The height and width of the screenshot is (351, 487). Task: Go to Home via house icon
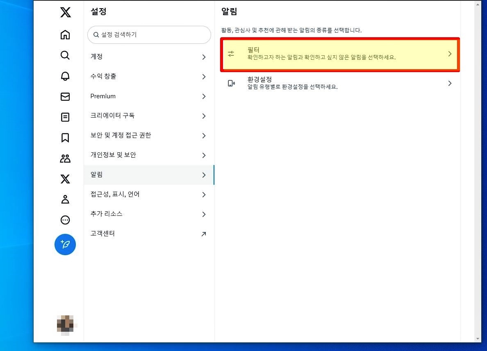click(65, 35)
